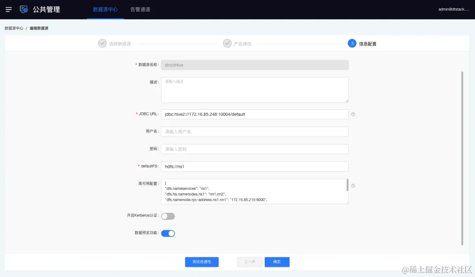Open the hamburger menu icon
475x277 pixels.
point(8,9)
